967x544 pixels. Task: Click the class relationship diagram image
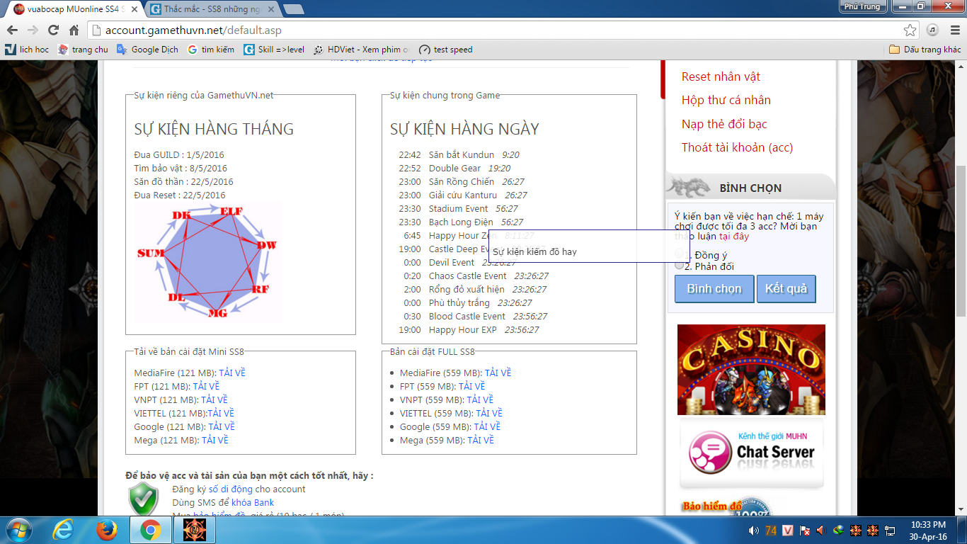tap(207, 262)
